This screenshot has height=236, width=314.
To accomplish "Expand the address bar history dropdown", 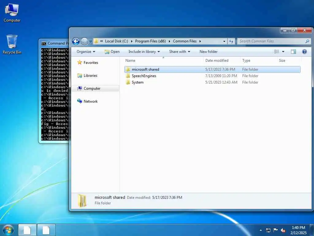I will [x=224, y=41].
